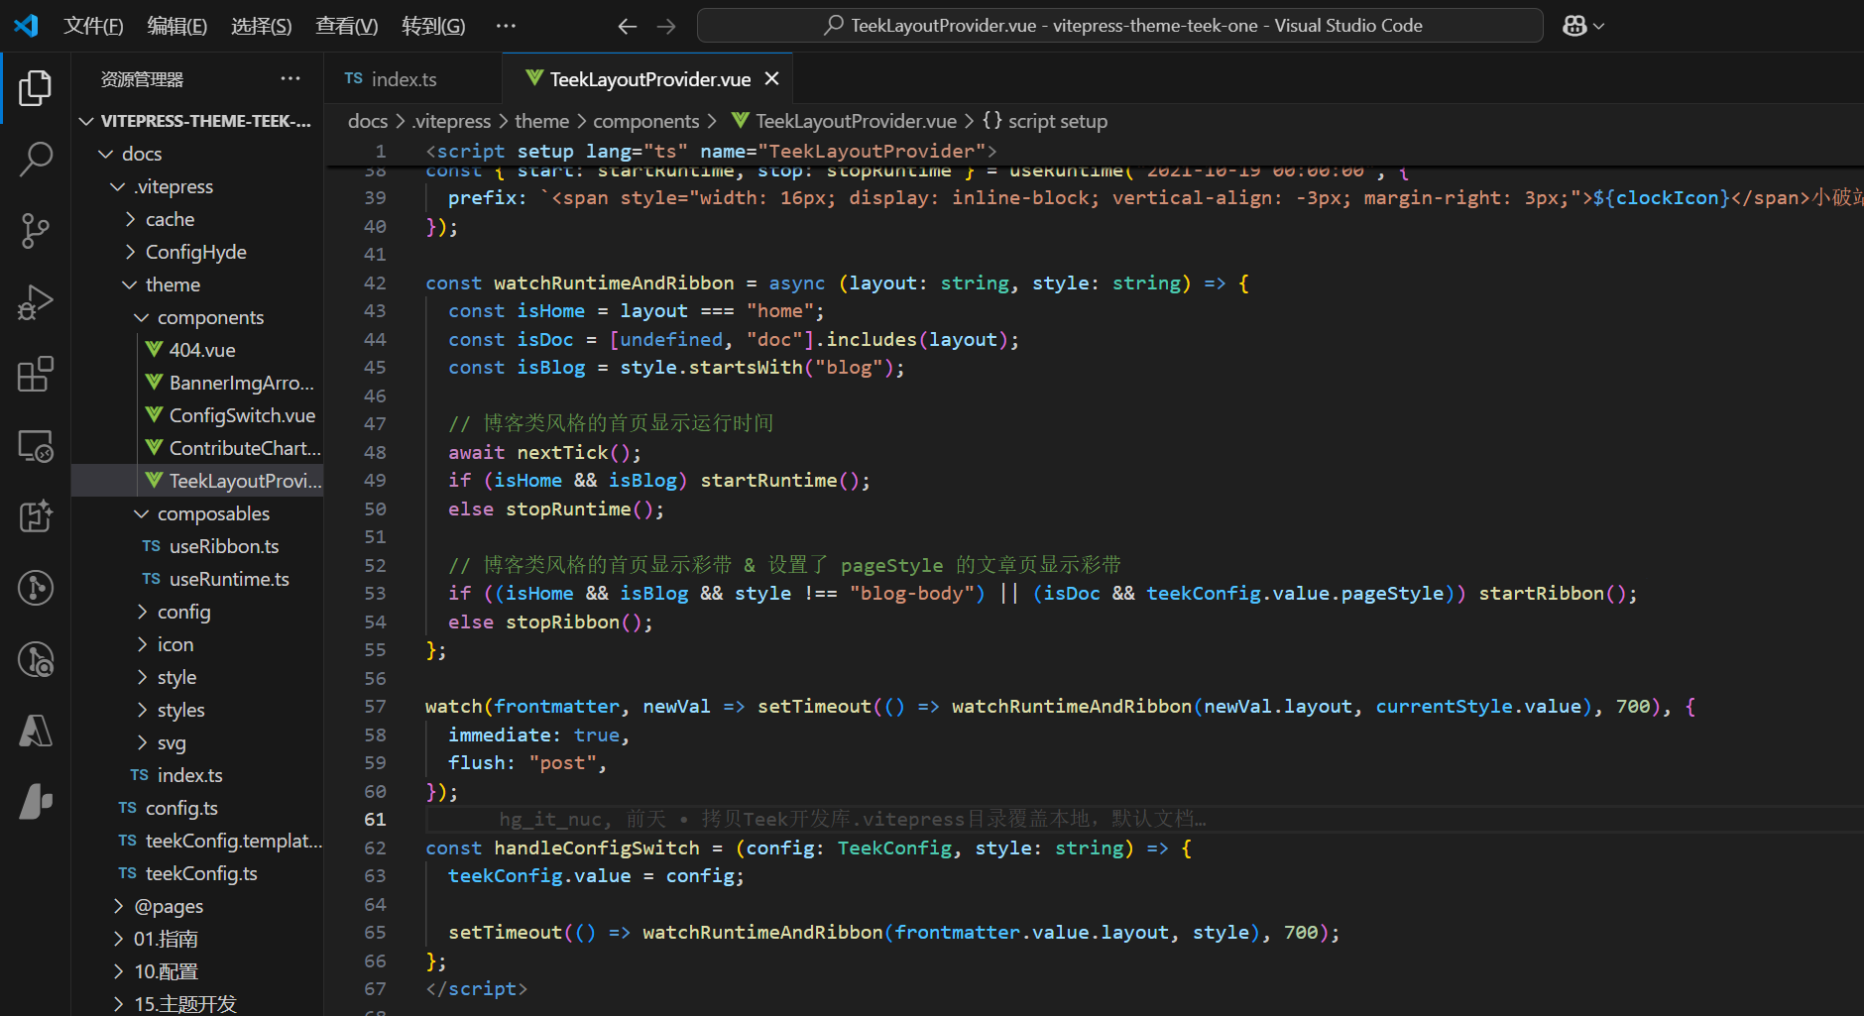Image resolution: width=1864 pixels, height=1016 pixels.
Task: Expand the ConfigHyde folder
Action: pyautogui.click(x=195, y=252)
